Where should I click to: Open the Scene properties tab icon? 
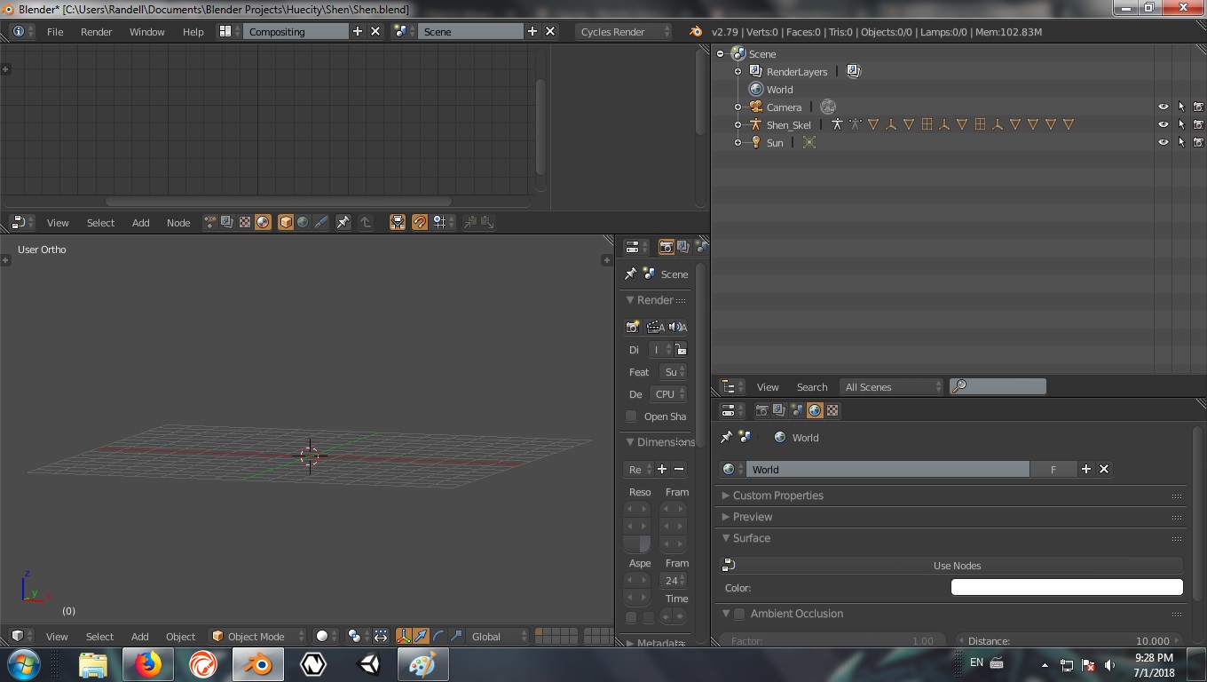click(796, 410)
